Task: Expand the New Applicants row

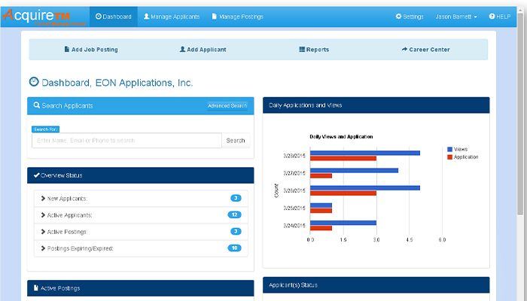Action: coord(65,199)
